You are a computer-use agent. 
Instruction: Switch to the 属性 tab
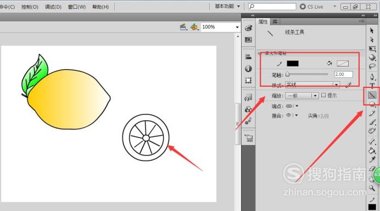pyautogui.click(x=263, y=21)
